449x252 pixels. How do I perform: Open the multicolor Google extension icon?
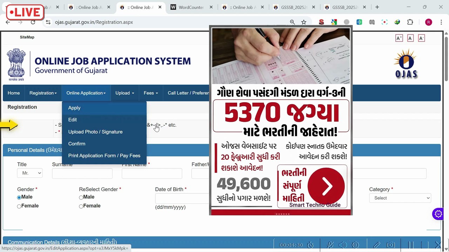pyautogui.click(x=334, y=22)
